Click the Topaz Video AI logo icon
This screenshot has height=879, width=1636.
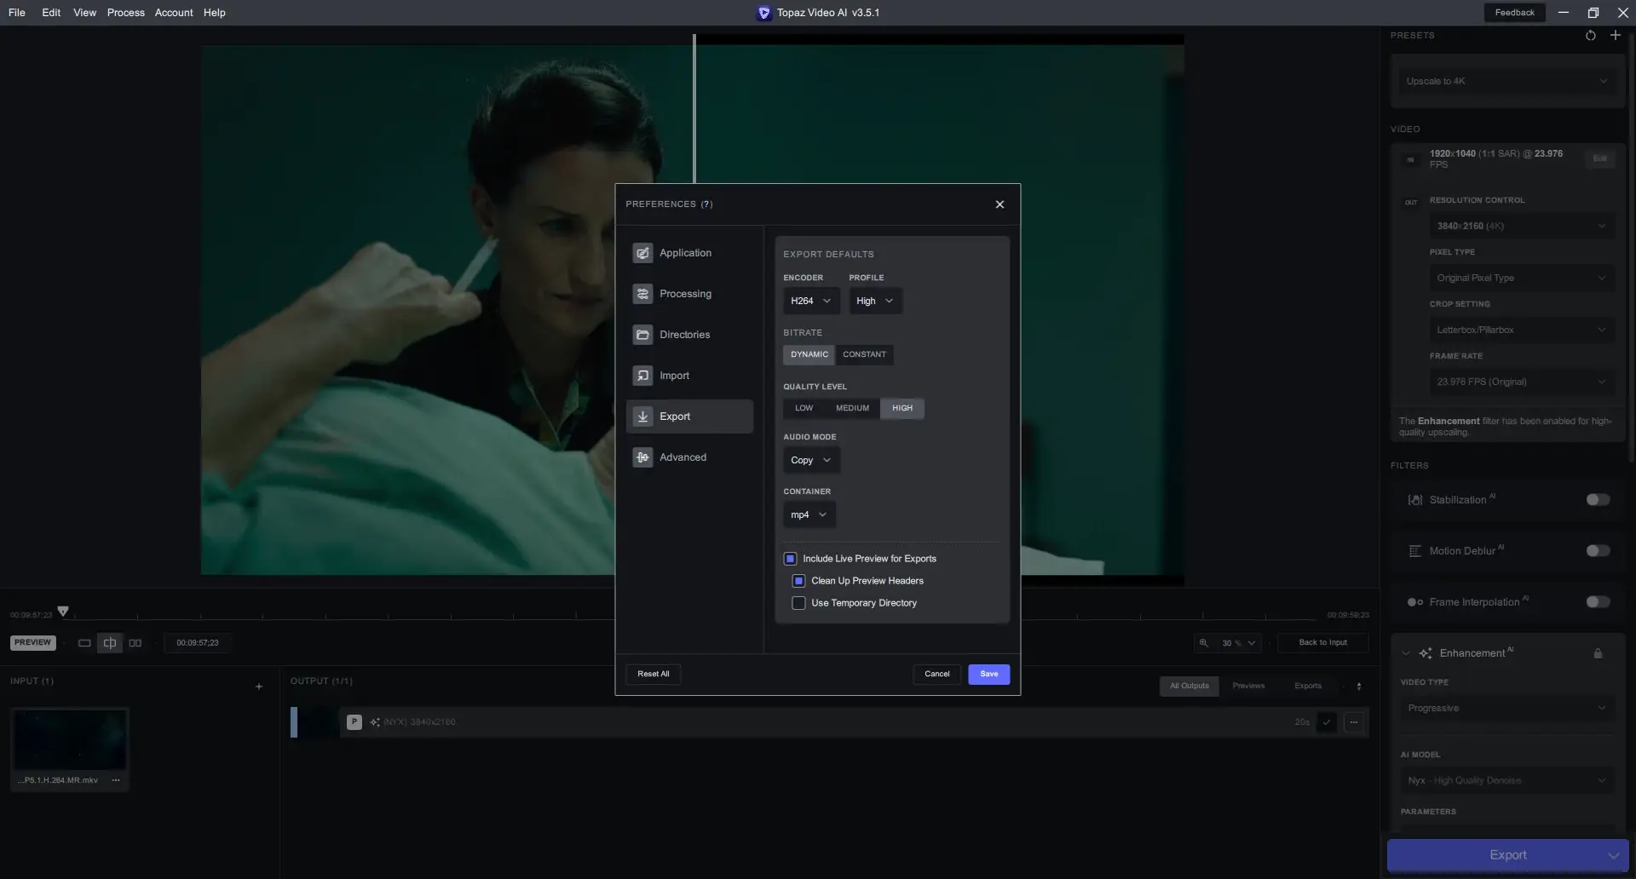tap(764, 13)
